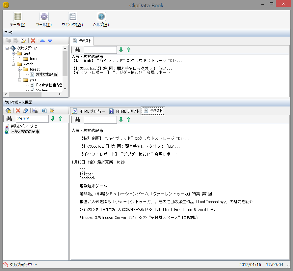Screen dimensions: 293x271
Task: Click inside the アイデア search input field
Action: [32, 119]
